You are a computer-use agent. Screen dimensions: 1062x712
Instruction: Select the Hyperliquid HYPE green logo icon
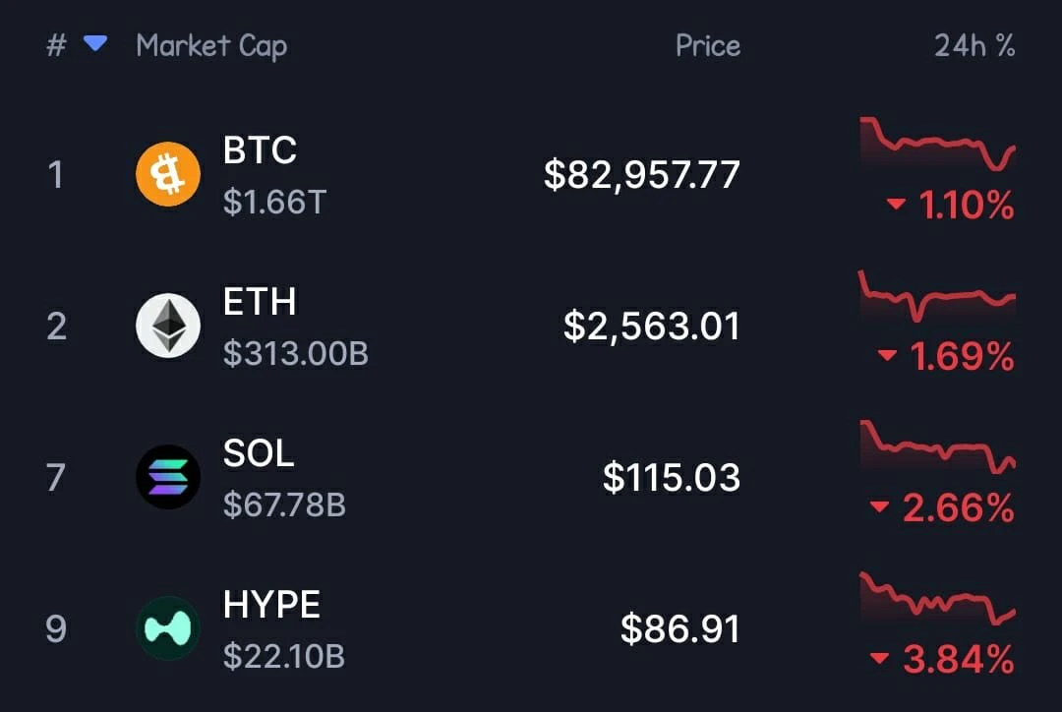click(x=168, y=628)
